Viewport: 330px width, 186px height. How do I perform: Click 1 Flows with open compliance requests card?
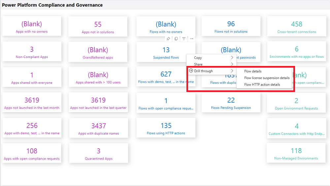point(166,103)
